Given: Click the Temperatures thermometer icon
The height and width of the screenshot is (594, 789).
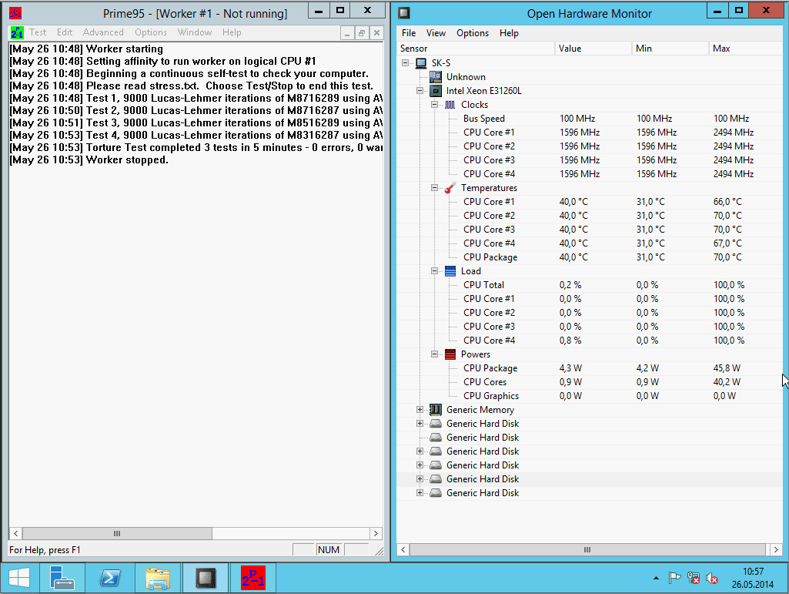Looking at the screenshot, I should [x=450, y=188].
